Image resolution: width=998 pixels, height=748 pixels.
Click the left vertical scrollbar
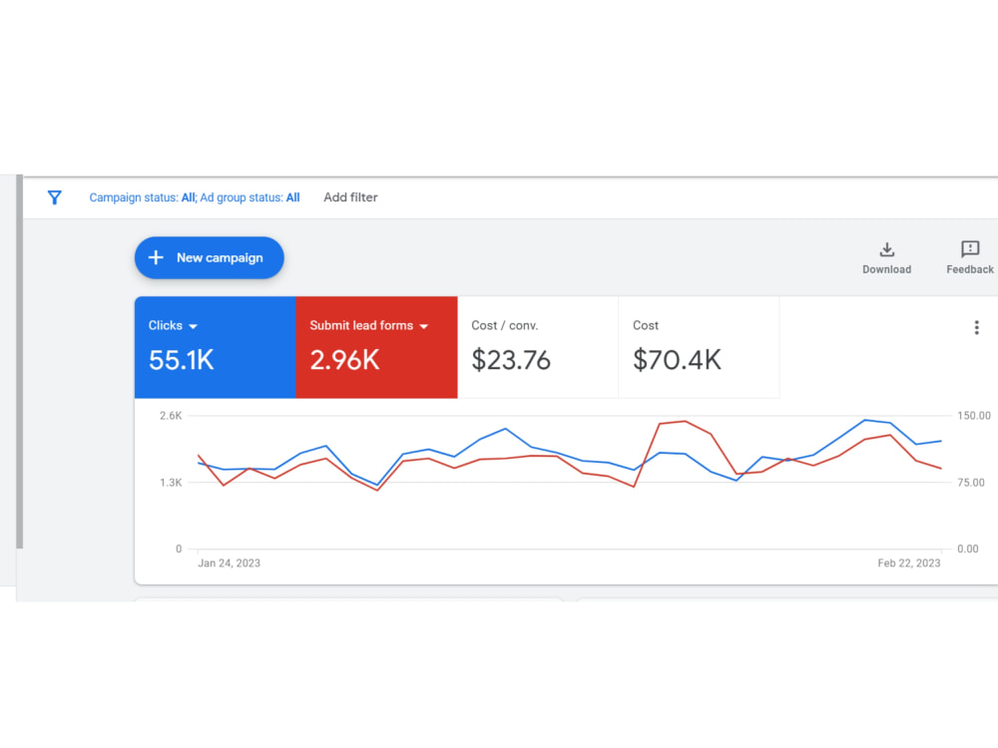[x=20, y=361]
